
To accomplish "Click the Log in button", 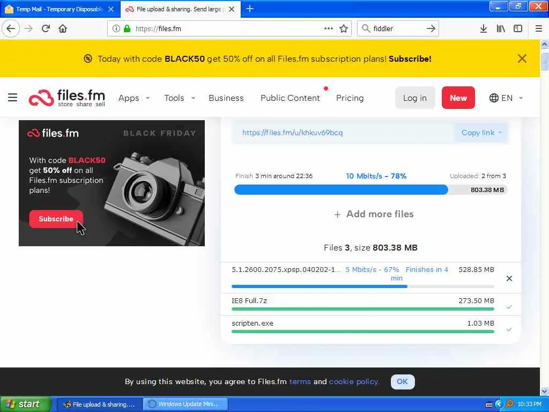I will point(415,98).
